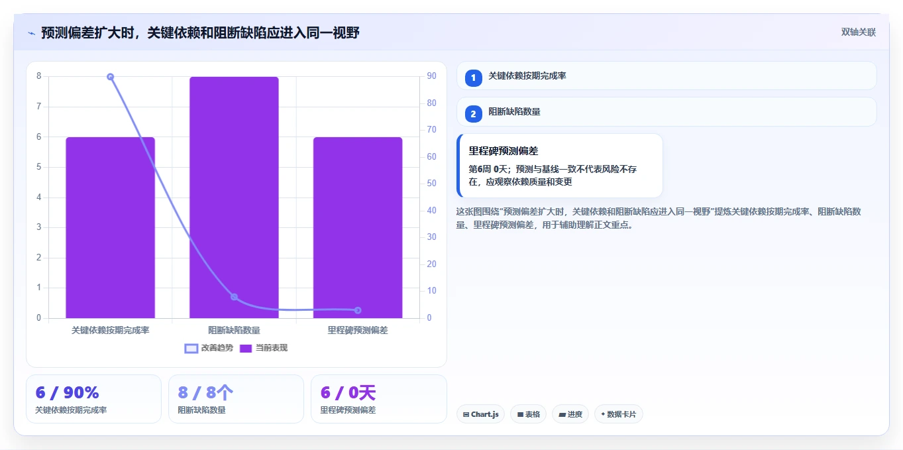The height and width of the screenshot is (450, 903).
Task: Click the 进度 tag
Action: pyautogui.click(x=570, y=414)
